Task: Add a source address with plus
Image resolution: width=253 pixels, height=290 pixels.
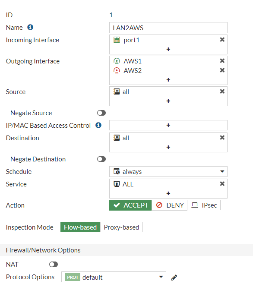Action: tap(168, 101)
